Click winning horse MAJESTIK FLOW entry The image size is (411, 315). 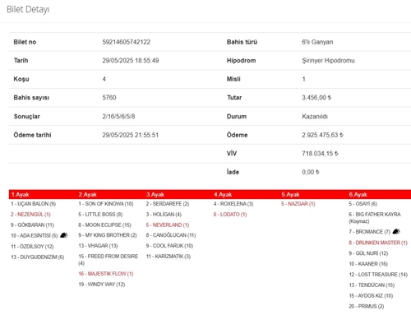coord(106,274)
